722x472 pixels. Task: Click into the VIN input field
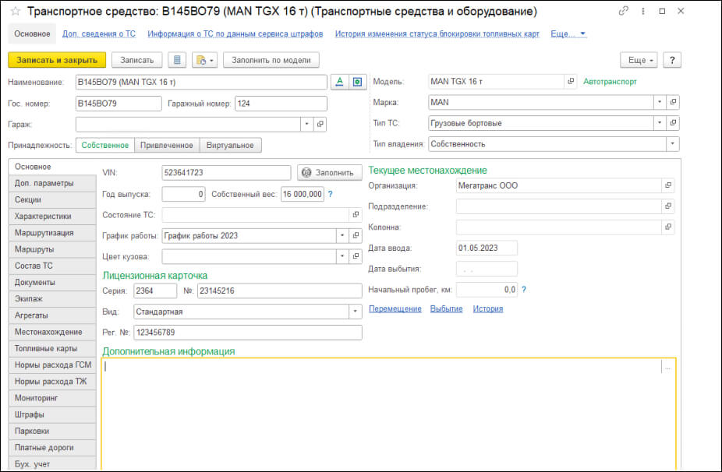227,172
